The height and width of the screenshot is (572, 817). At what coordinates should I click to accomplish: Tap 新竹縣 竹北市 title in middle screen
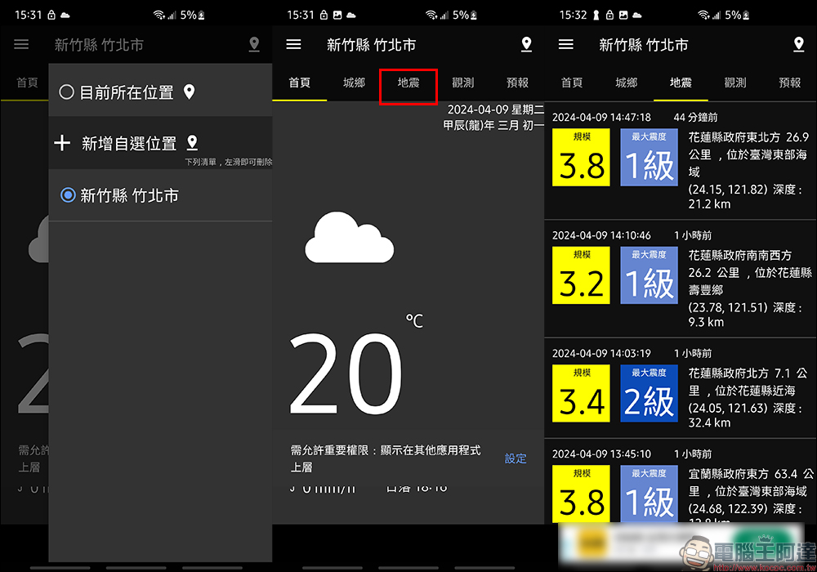[372, 45]
